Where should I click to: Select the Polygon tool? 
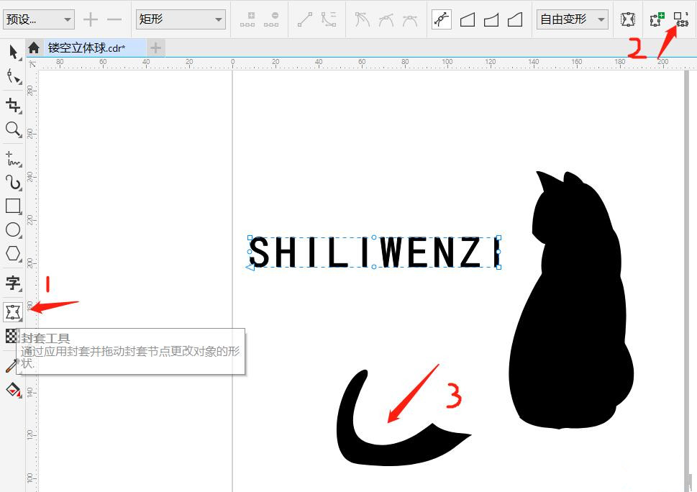pos(12,253)
